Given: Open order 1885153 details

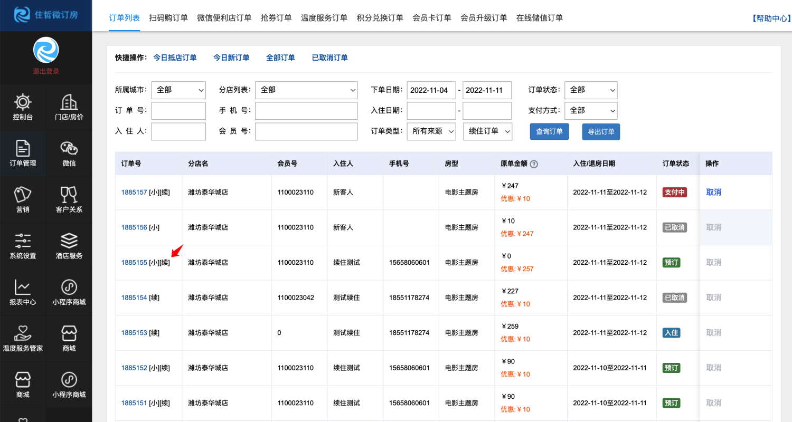Looking at the screenshot, I should [134, 333].
